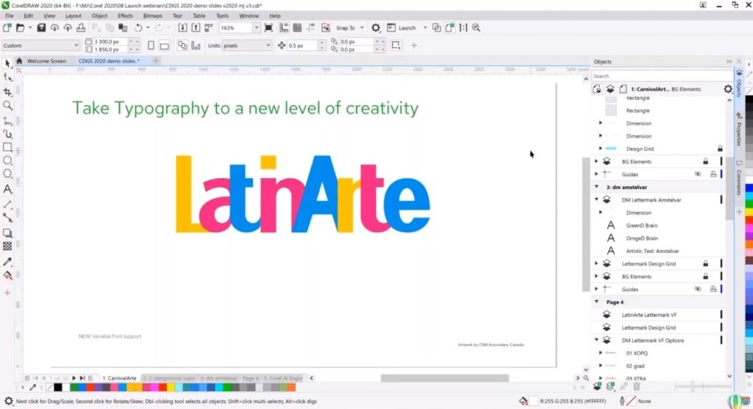The image size is (753, 409).
Task: Select the Ellipse tool
Action: coord(7,160)
